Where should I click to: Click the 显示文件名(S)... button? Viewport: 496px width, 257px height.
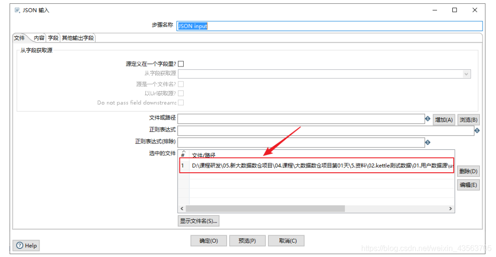coord(199,221)
